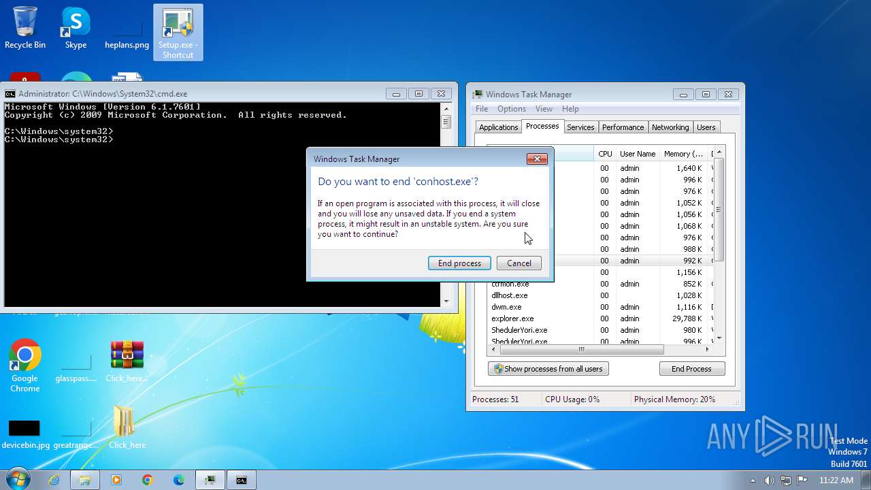Go to the Networking tab

point(670,127)
